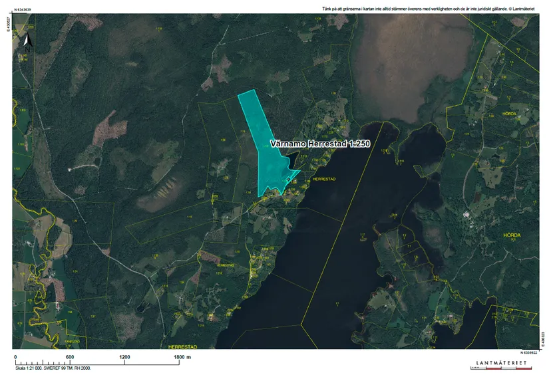Click the small dark pond beside cyan parcel
The image size is (549, 379).
[x=291, y=160]
